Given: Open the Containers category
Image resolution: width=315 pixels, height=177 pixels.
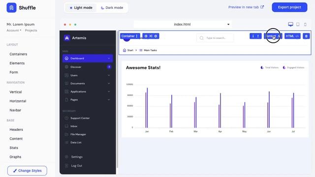Looking at the screenshot, I should click(18, 54).
